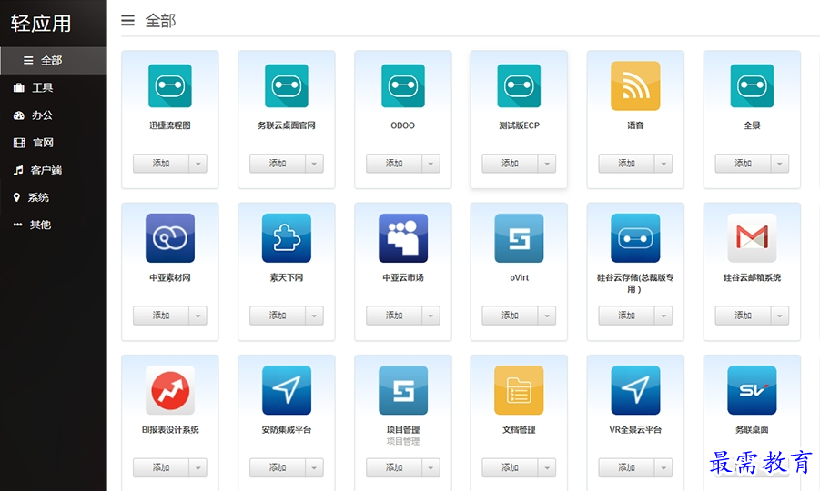
Task: Add the 素天下网 app
Action: [x=278, y=316]
